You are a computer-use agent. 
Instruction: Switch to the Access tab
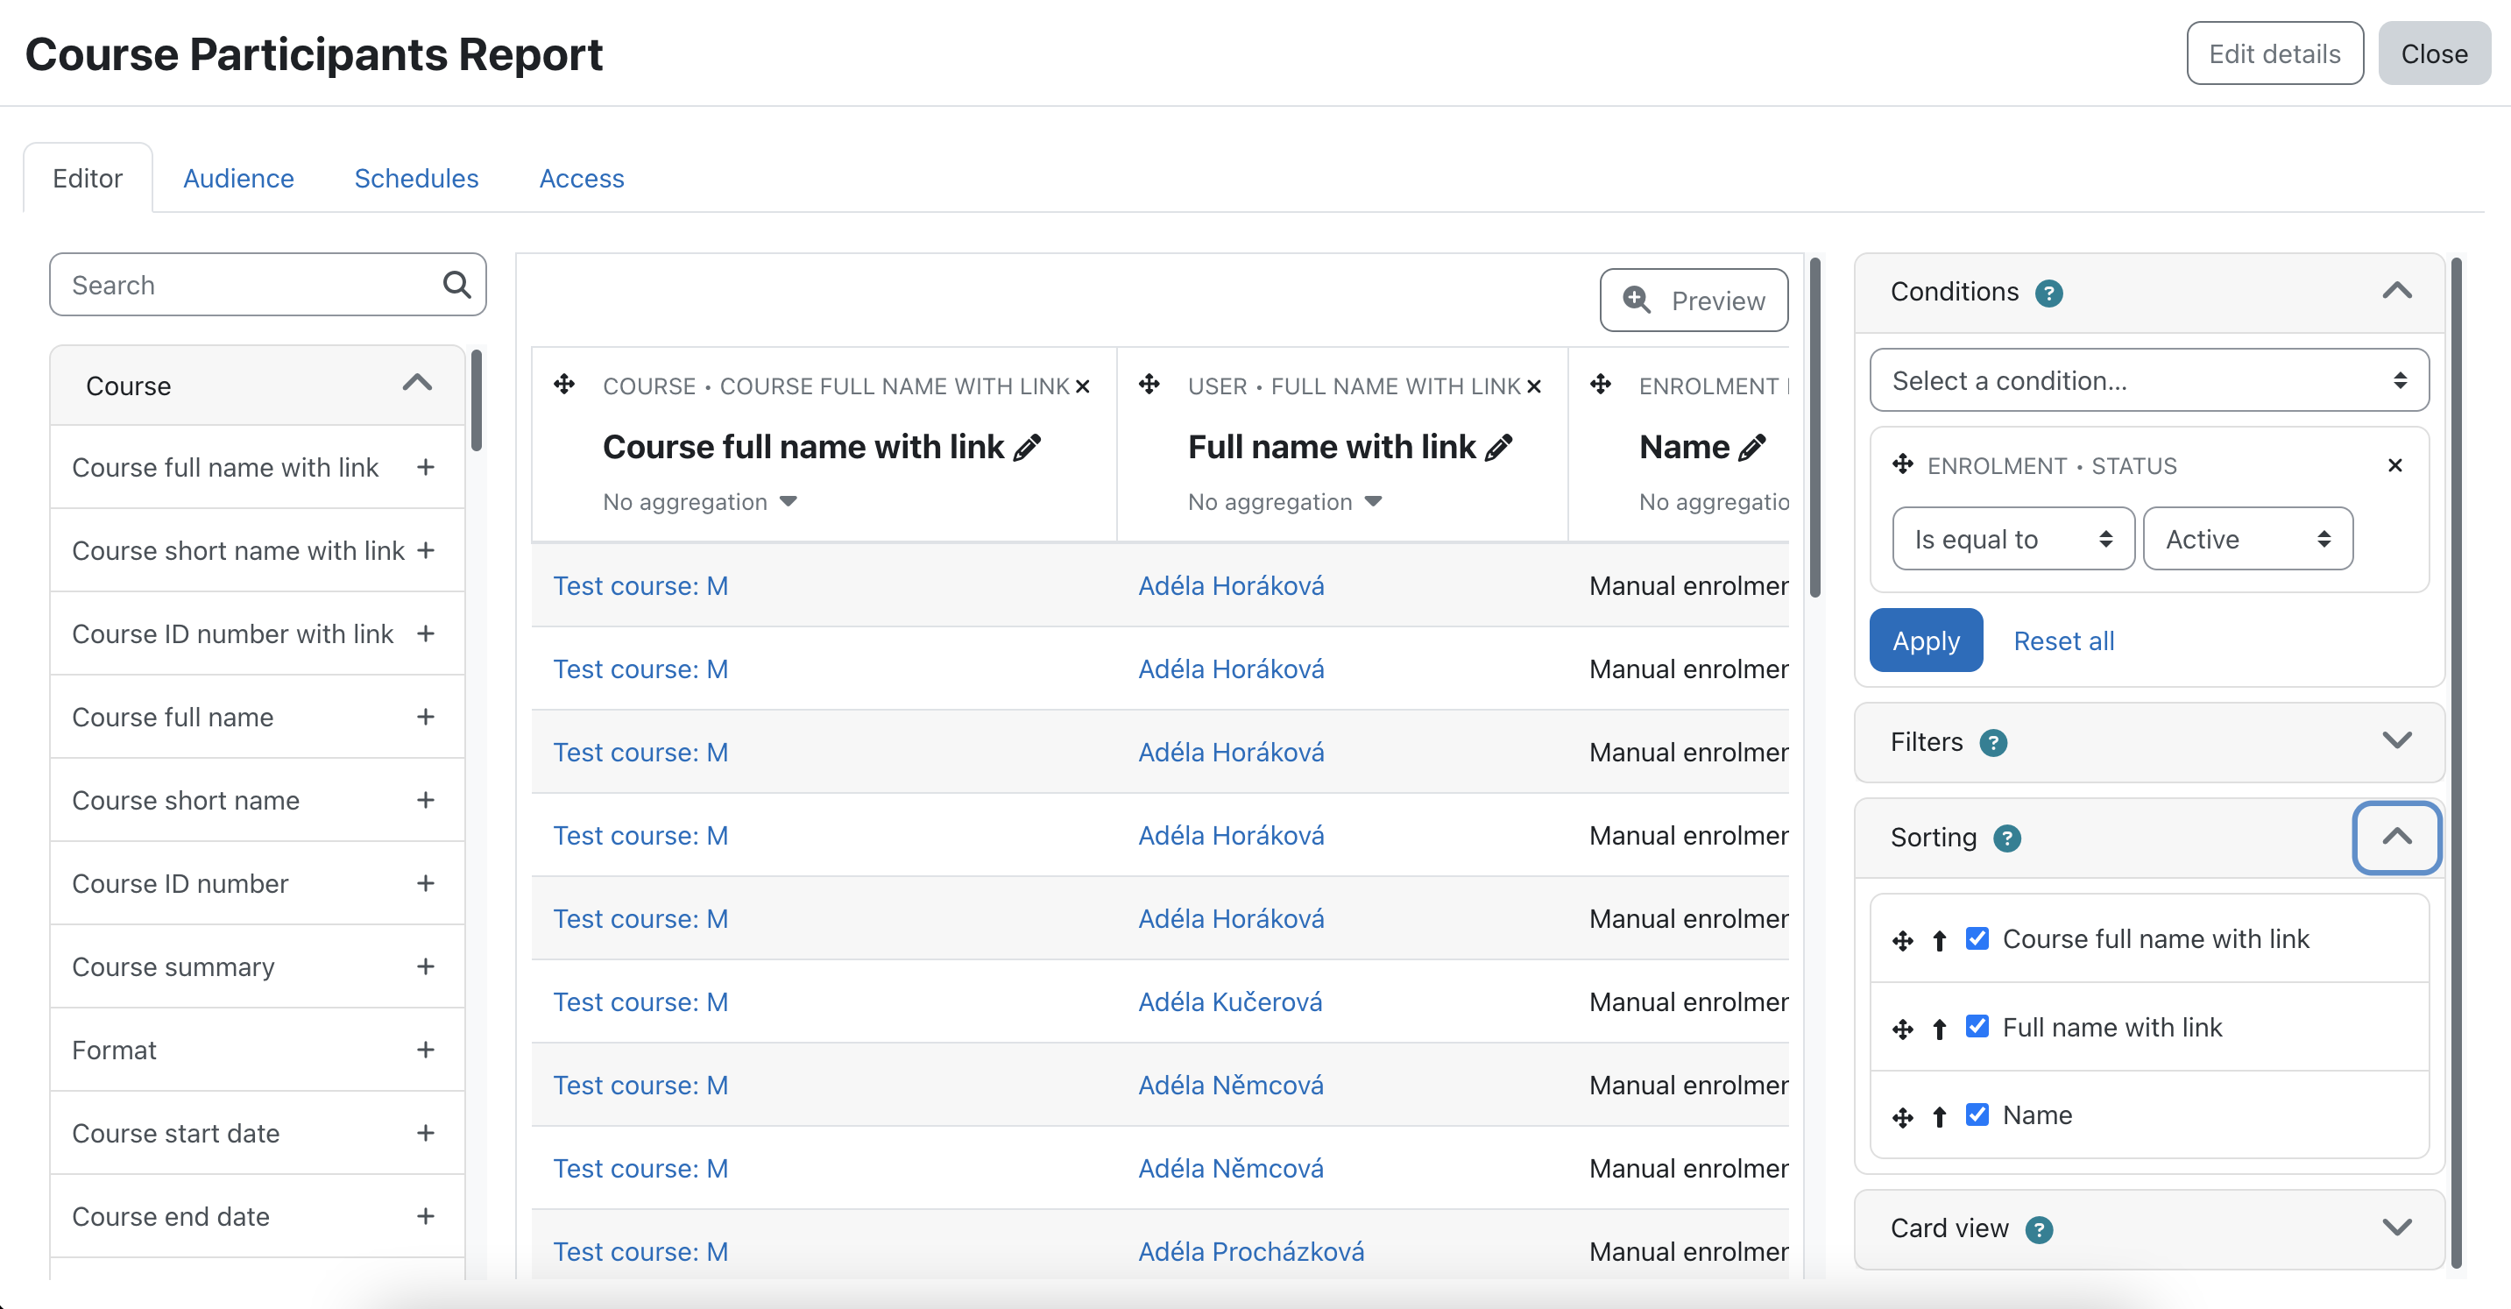[582, 179]
